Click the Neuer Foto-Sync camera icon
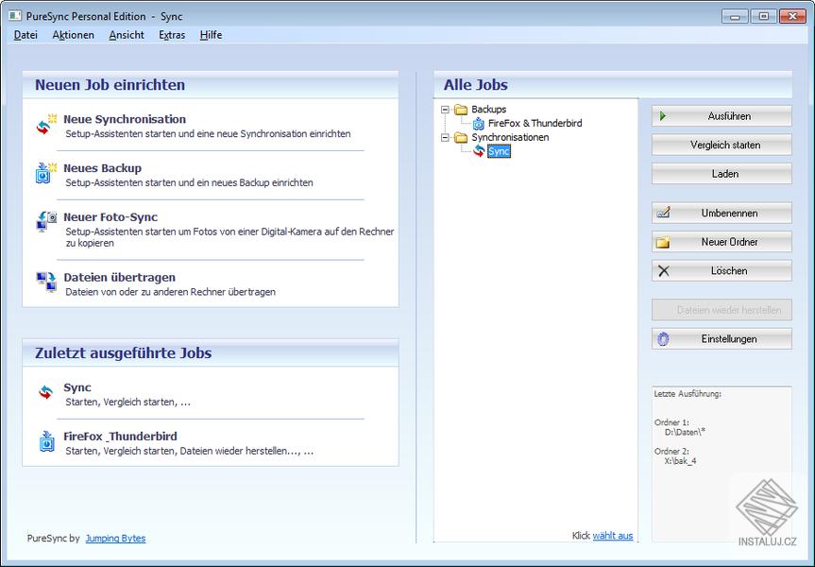 coord(45,222)
